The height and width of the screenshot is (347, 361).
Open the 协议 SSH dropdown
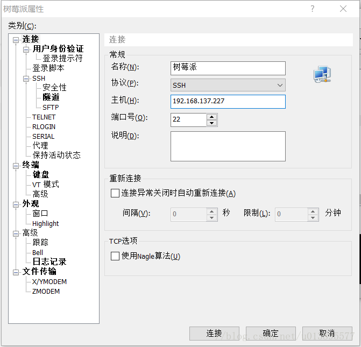(228, 85)
